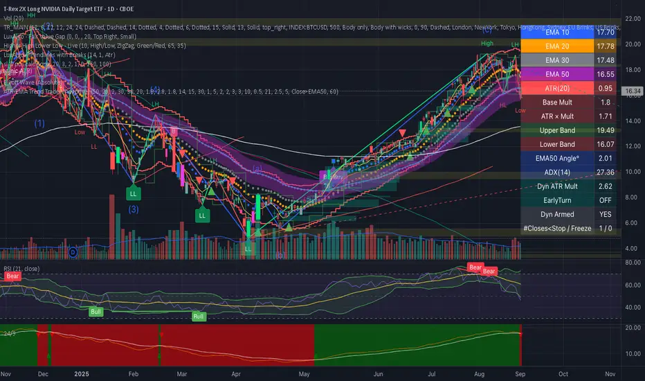This screenshot has width=645, height=381.
Task: Click the Lower Band table cell
Action: 557,144
